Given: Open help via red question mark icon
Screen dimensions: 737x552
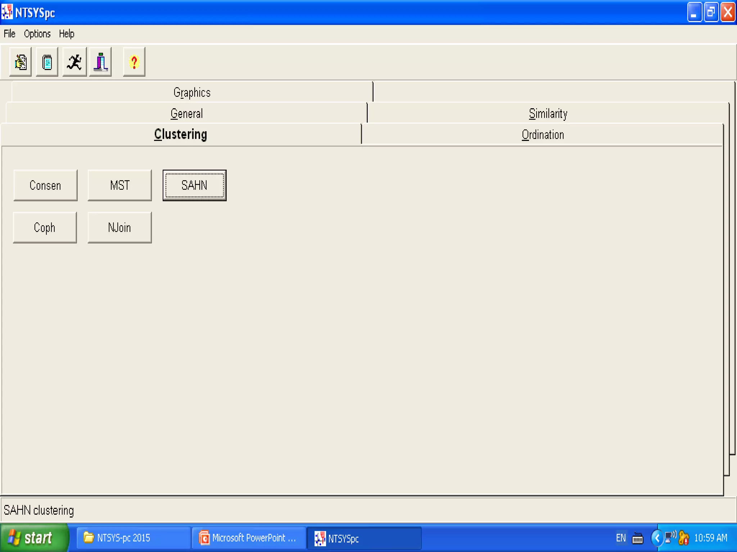Looking at the screenshot, I should [134, 62].
